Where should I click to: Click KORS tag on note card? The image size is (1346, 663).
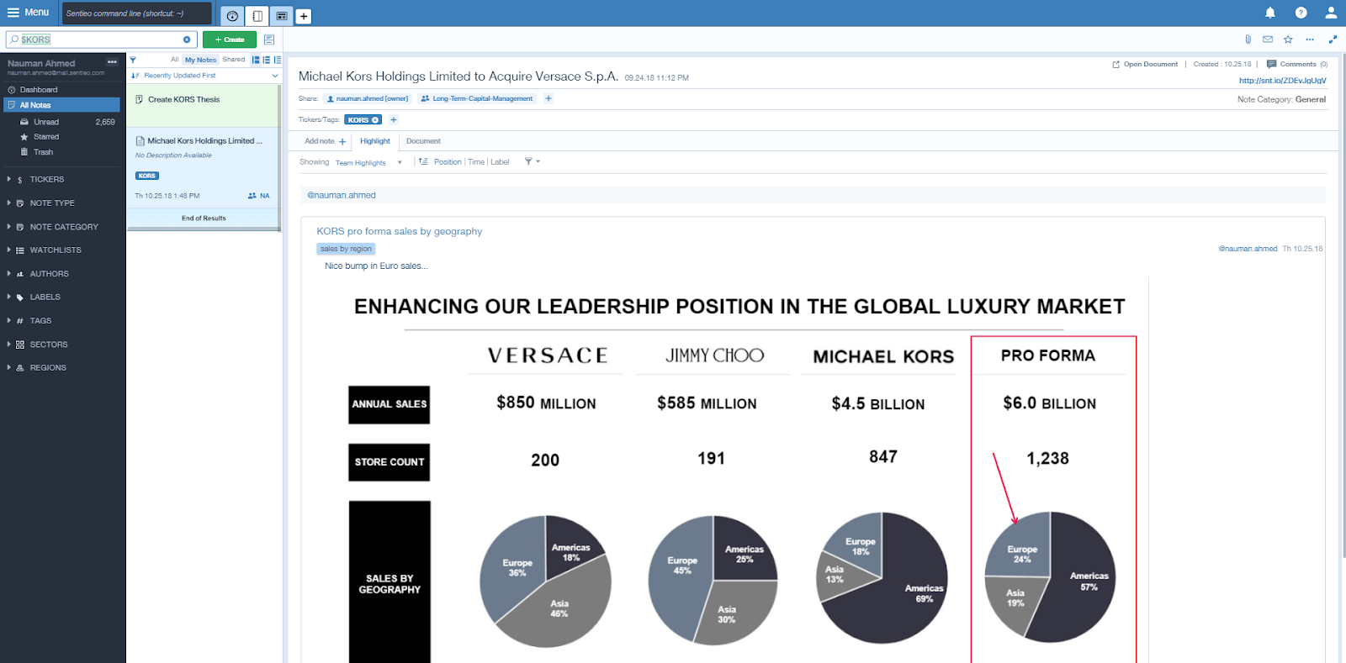point(147,176)
